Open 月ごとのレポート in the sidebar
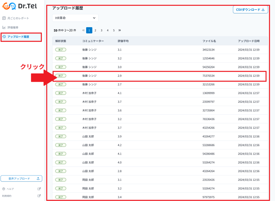The width and height of the screenshot is (275, 201). click(18, 18)
